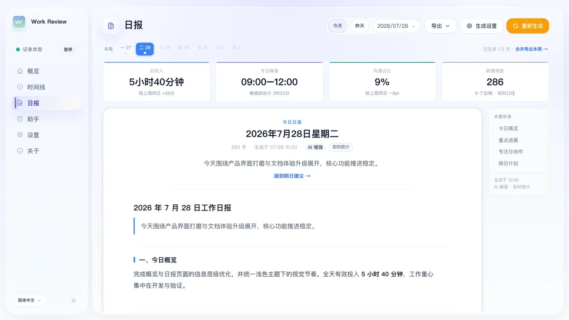
Task: Pause recording with the 暂停 button
Action: tap(68, 50)
